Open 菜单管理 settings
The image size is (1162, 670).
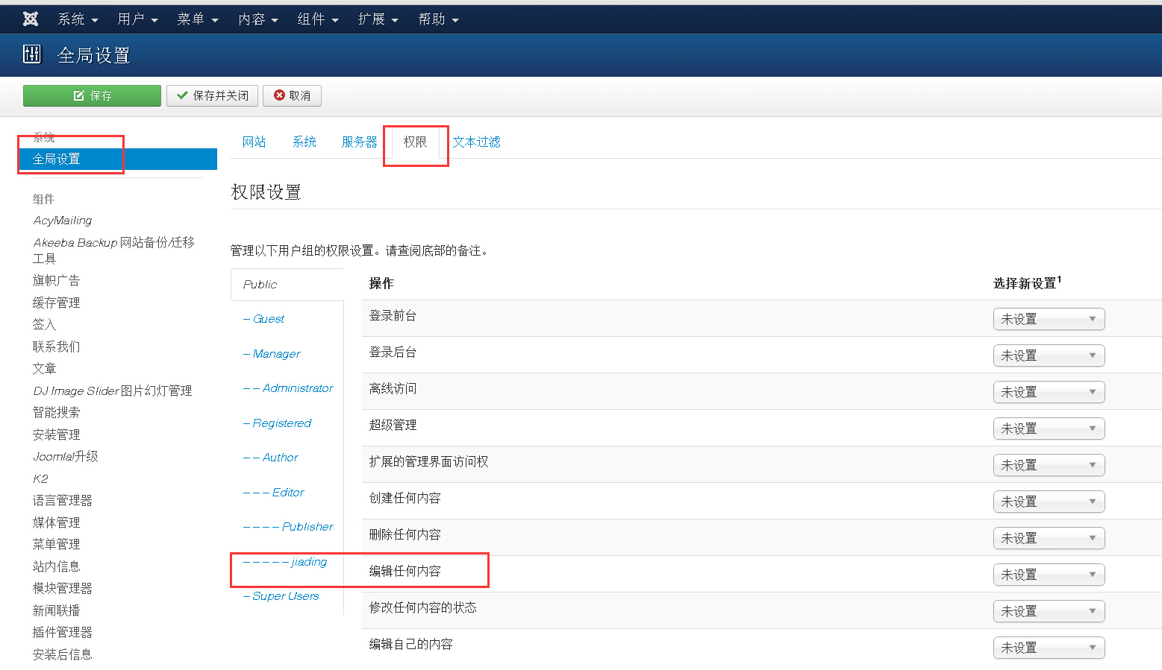pyautogui.click(x=56, y=544)
